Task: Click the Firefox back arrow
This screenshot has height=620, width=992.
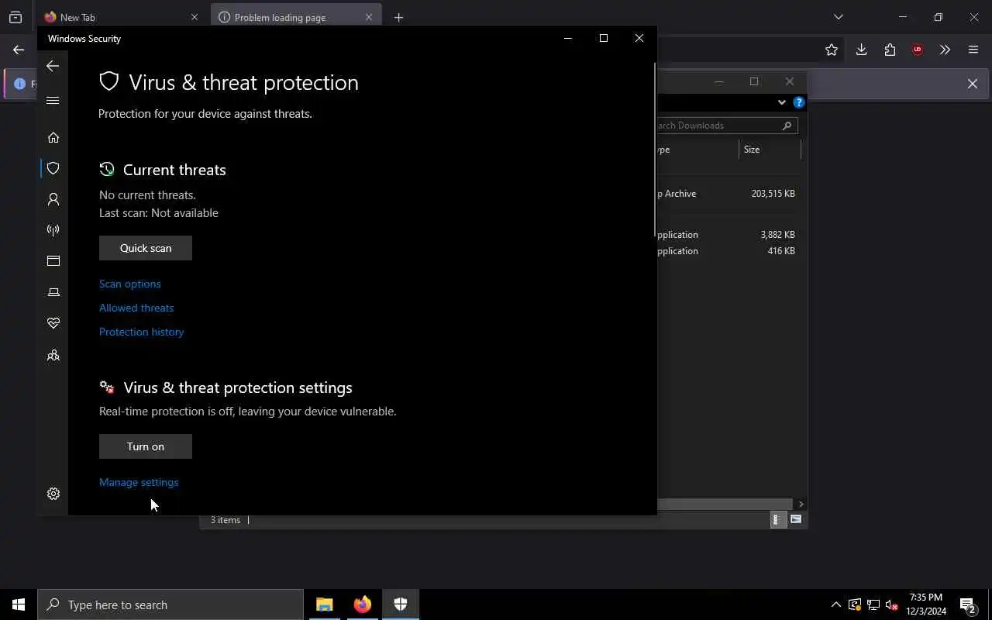Action: [x=19, y=50]
